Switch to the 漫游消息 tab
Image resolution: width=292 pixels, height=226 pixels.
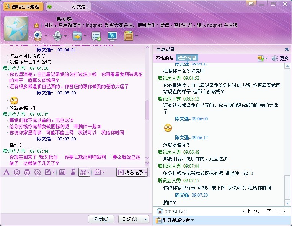tap(187, 58)
